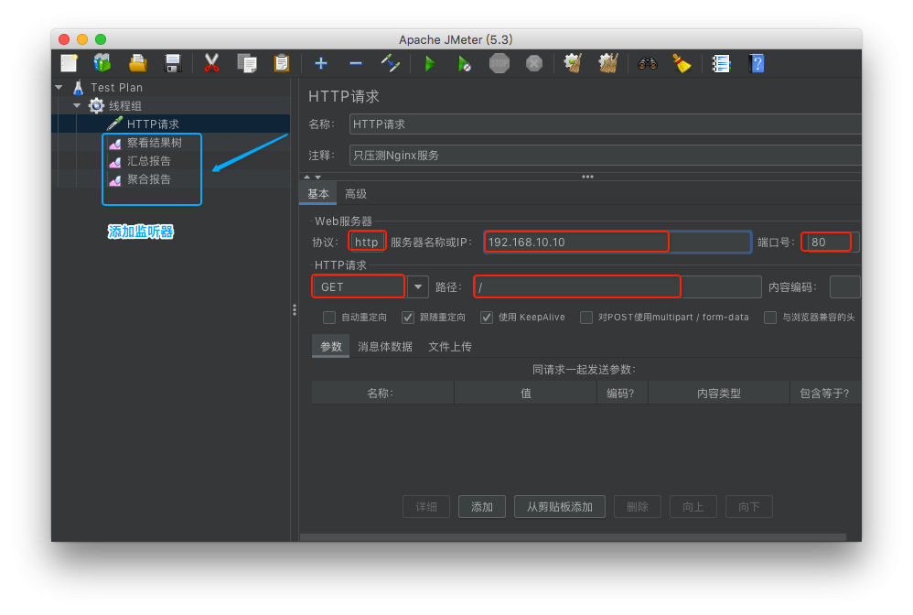Toggle the 使用 KeepAlive checkbox

click(x=487, y=318)
